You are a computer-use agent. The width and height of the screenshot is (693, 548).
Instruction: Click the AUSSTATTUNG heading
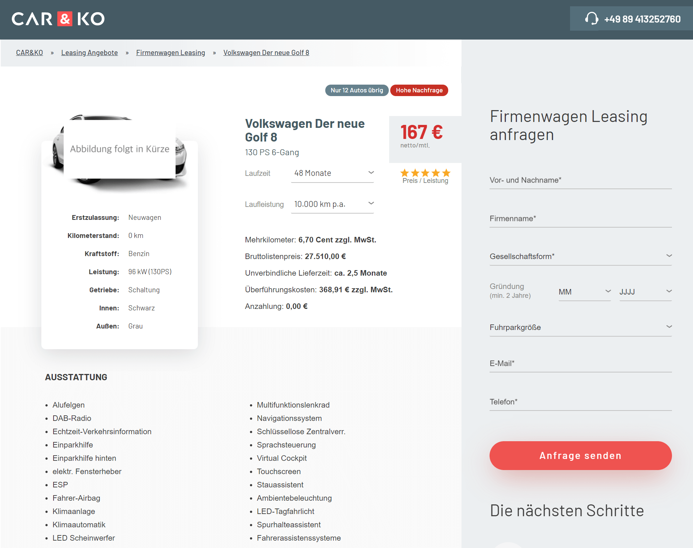coord(76,377)
